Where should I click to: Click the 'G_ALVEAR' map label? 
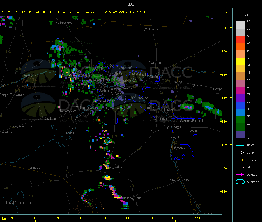click(174, 128)
